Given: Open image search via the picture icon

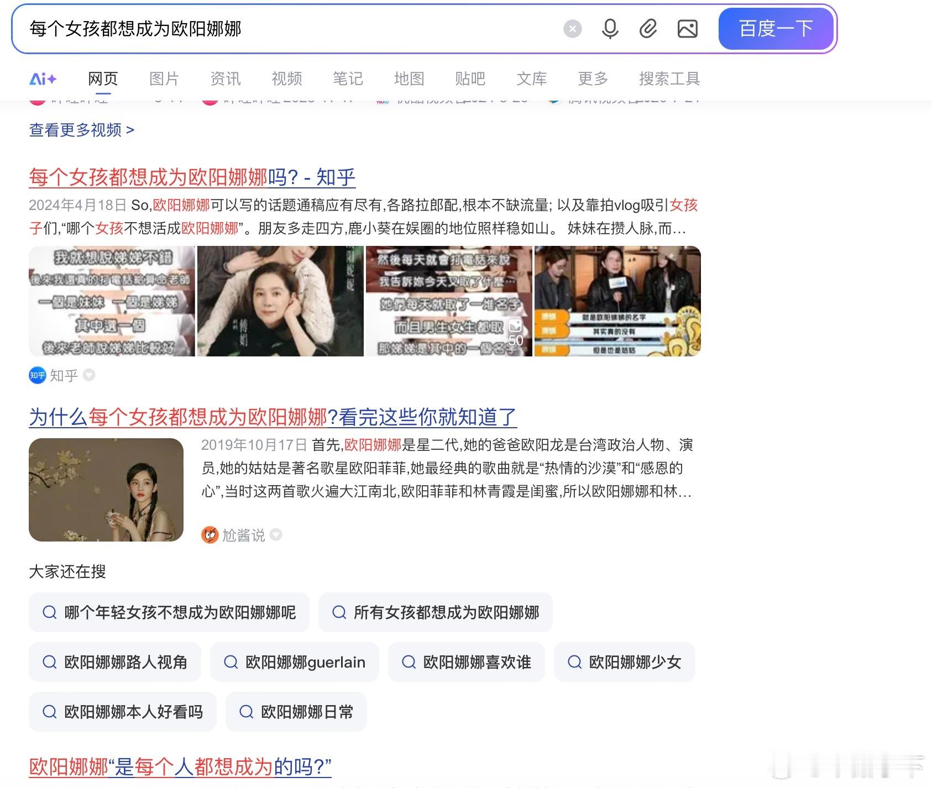Looking at the screenshot, I should [x=687, y=29].
